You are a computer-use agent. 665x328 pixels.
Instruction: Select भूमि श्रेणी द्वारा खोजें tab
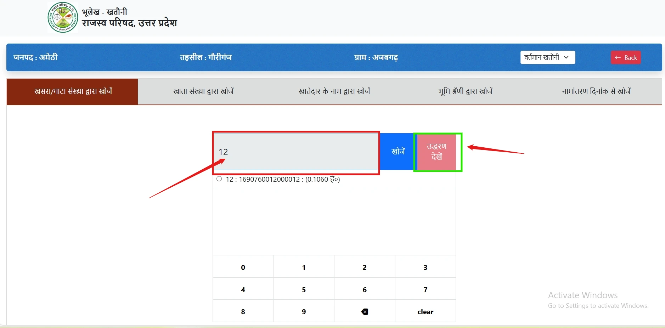[x=465, y=91]
